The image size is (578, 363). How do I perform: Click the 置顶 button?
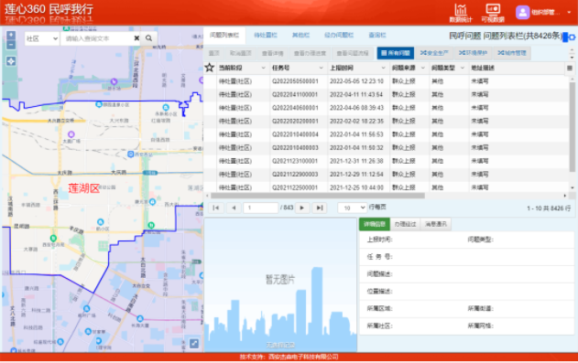coord(214,53)
